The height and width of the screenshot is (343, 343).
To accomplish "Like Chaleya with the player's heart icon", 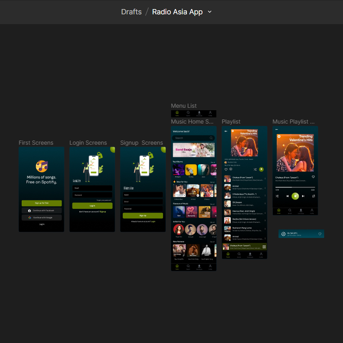I will [x=313, y=177].
